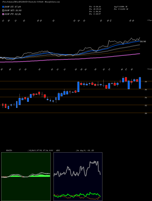Click the white DOW MT legend swatch
The height and width of the screenshot is (201, 152).
(3, 11)
